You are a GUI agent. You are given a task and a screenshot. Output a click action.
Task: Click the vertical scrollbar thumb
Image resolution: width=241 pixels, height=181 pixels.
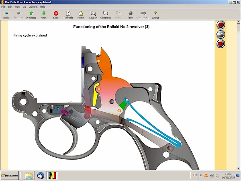click(x=239, y=28)
